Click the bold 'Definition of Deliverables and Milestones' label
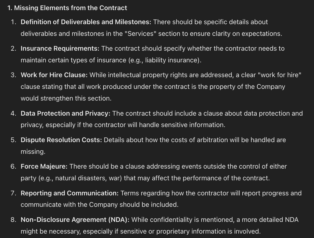314x238 pixels. pyautogui.click(x=86, y=22)
